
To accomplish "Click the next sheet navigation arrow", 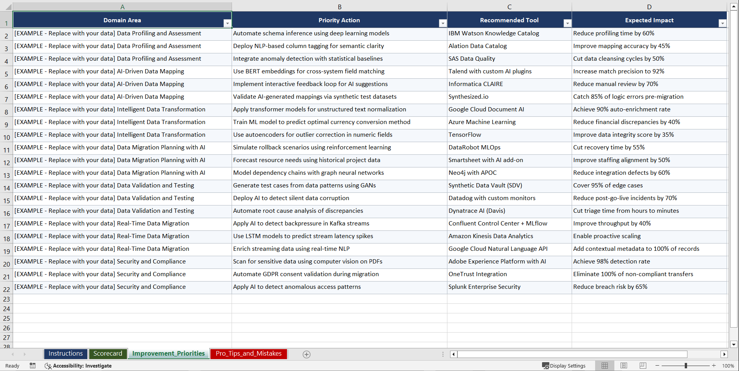I will point(24,354).
